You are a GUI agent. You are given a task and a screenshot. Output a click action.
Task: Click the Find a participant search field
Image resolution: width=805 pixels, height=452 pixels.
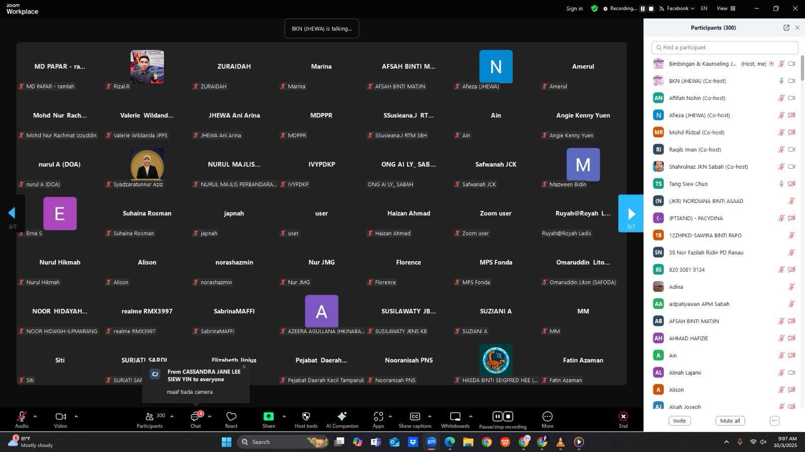tap(725, 48)
